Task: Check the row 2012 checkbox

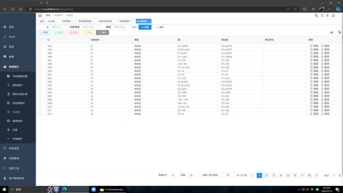Action: pyautogui.click(x=40, y=114)
